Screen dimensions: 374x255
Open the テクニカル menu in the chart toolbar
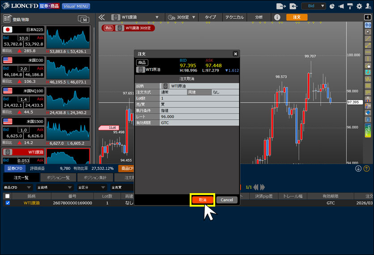[x=234, y=17]
